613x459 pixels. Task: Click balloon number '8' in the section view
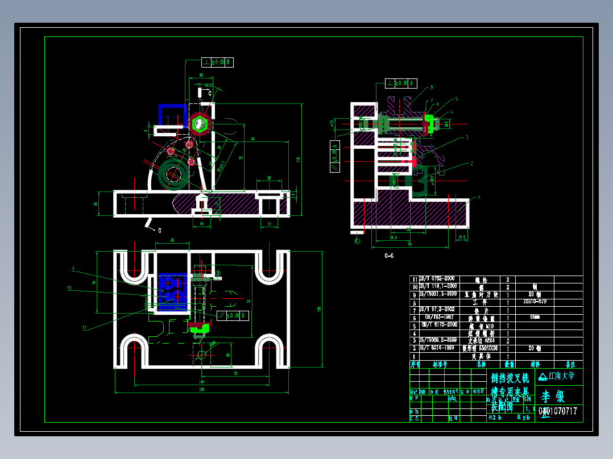[x=431, y=87]
